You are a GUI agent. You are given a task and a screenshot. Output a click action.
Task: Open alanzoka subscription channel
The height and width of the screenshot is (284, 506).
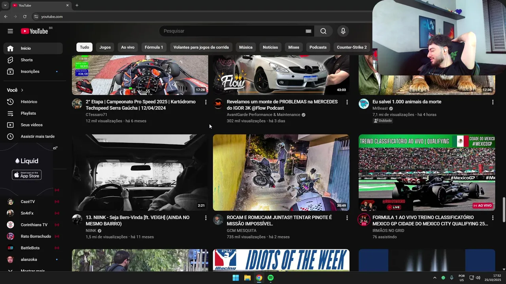coord(33,260)
